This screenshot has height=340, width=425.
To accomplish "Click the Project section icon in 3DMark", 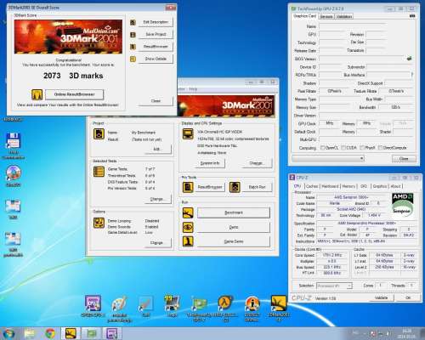I will click(x=99, y=133).
